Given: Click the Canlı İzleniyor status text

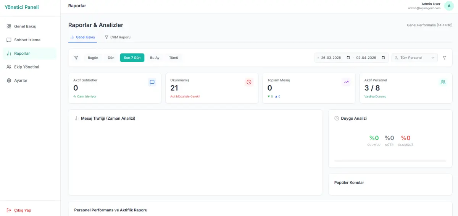Looking at the screenshot, I should (x=87, y=96).
